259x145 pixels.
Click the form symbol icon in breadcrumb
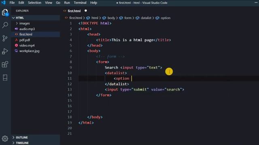click(x=121, y=18)
